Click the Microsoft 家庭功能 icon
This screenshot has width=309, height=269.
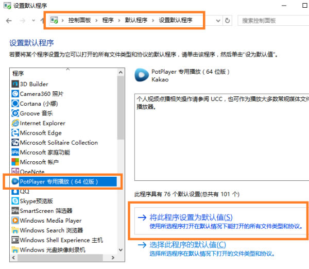15,152
